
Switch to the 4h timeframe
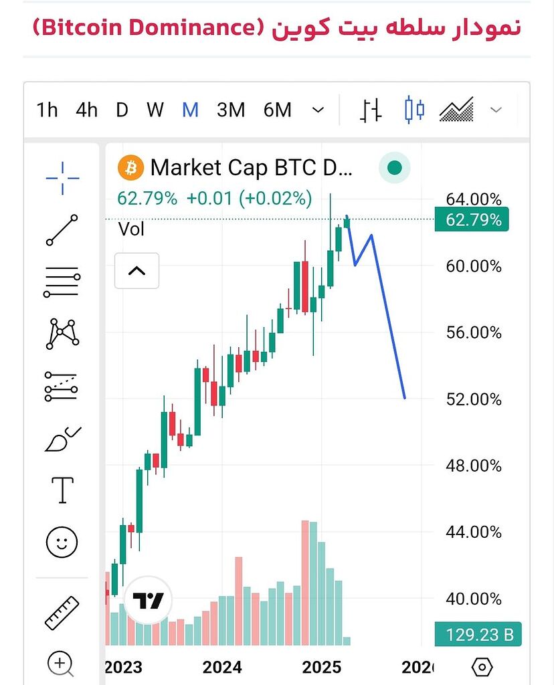(x=86, y=110)
